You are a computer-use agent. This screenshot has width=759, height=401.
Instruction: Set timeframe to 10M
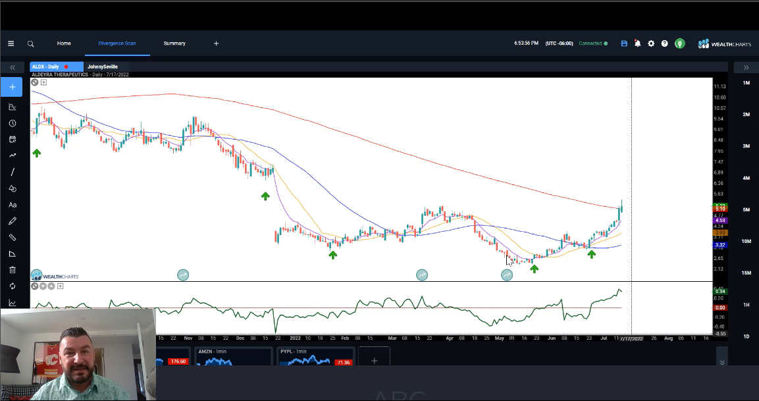tap(746, 241)
